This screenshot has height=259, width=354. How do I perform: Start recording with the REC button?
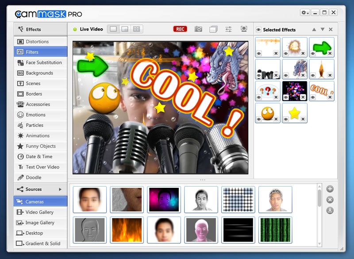click(180, 29)
